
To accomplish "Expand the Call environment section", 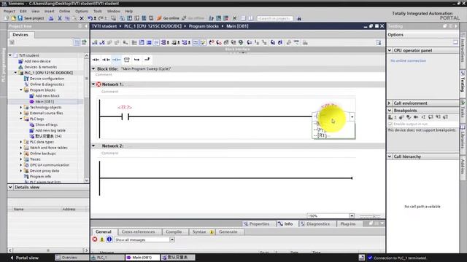I will click(x=390, y=103).
